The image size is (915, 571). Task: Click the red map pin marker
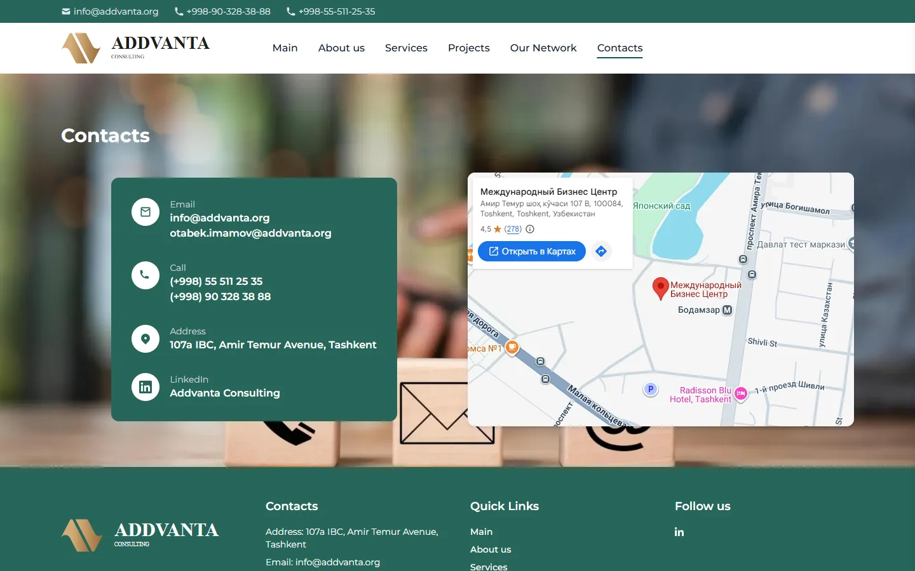tap(661, 288)
